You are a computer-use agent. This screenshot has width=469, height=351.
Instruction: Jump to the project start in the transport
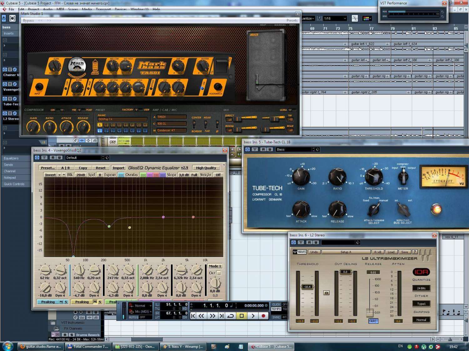pyautogui.click(x=193, y=316)
